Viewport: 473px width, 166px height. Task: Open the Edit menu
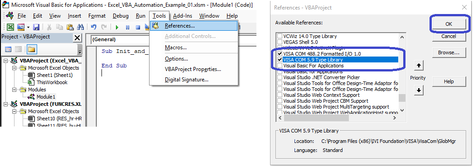pos(38,16)
